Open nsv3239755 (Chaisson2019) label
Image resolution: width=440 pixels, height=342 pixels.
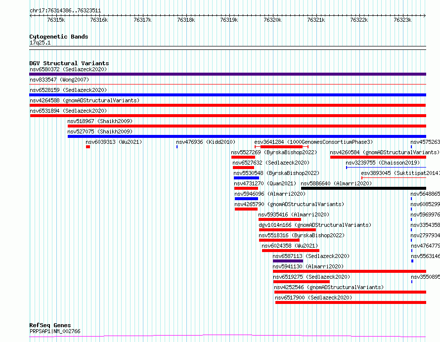[x=383, y=163]
